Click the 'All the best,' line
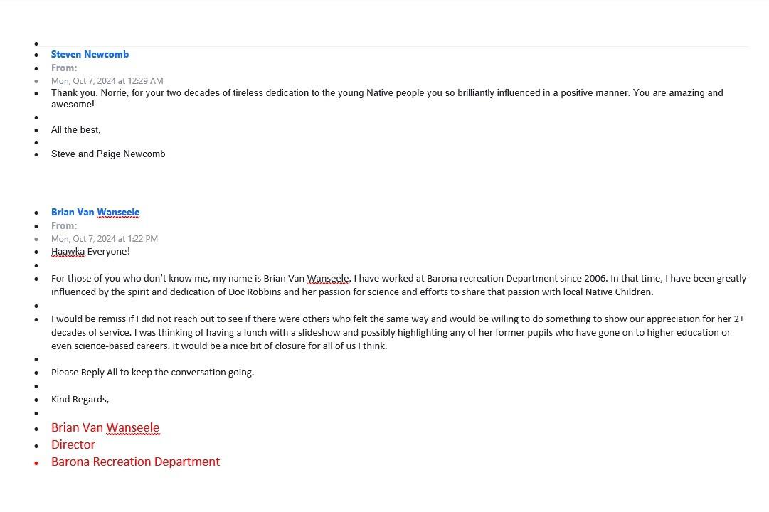769x512 pixels. [75, 130]
